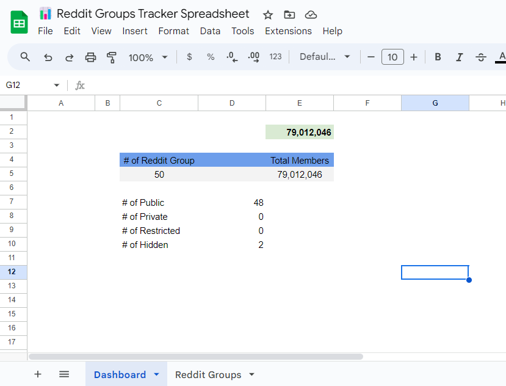
Task: Open the File menu
Action: pyautogui.click(x=45, y=31)
